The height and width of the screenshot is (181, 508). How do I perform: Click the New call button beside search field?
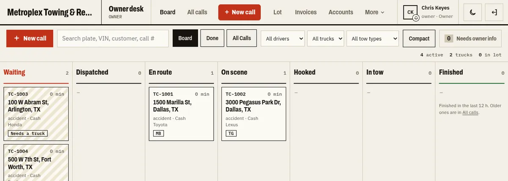[x=30, y=38]
